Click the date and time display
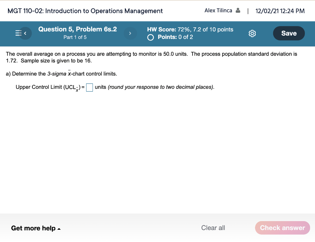 [x=280, y=11]
